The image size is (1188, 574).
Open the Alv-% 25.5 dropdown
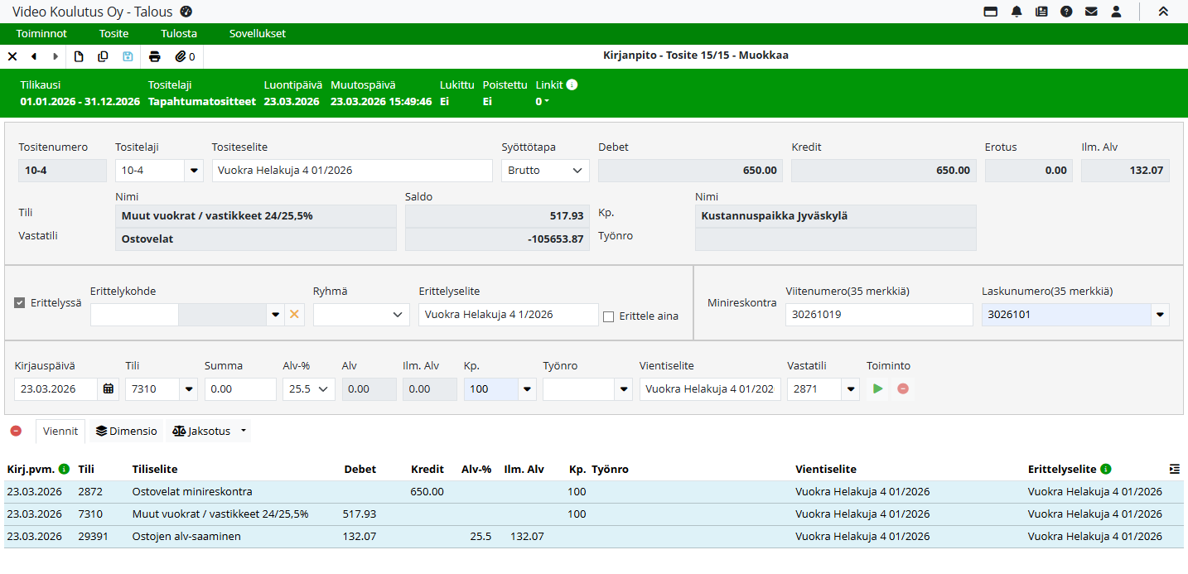[x=308, y=389]
